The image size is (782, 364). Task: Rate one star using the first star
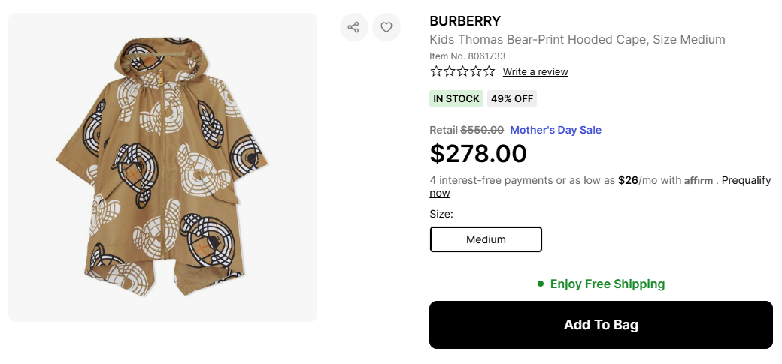tap(436, 71)
